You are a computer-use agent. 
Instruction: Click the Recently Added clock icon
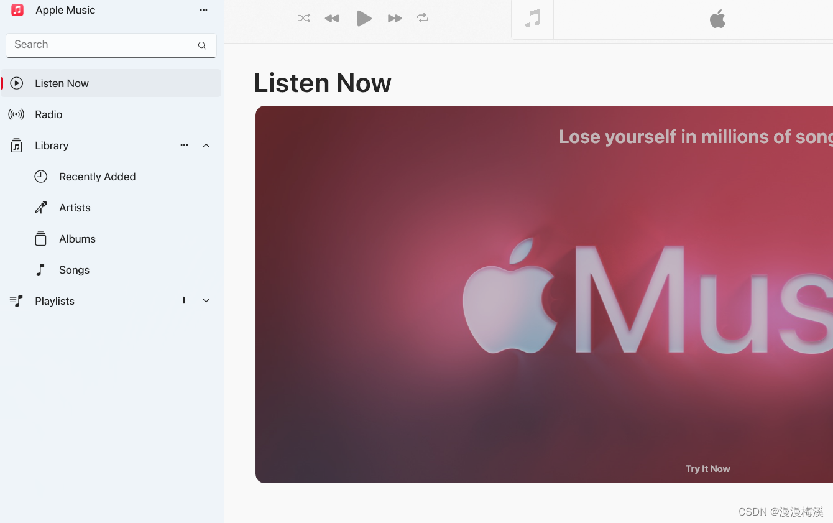(40, 176)
